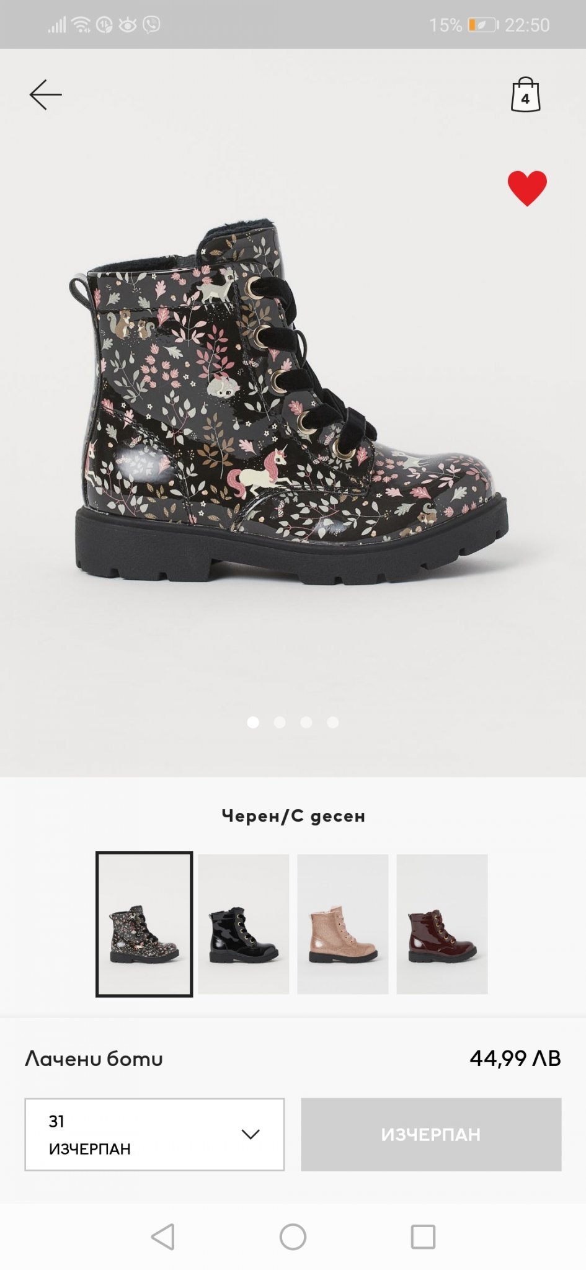Click the size dropdown chevron arrow
The image size is (586, 1270).
[251, 1134]
